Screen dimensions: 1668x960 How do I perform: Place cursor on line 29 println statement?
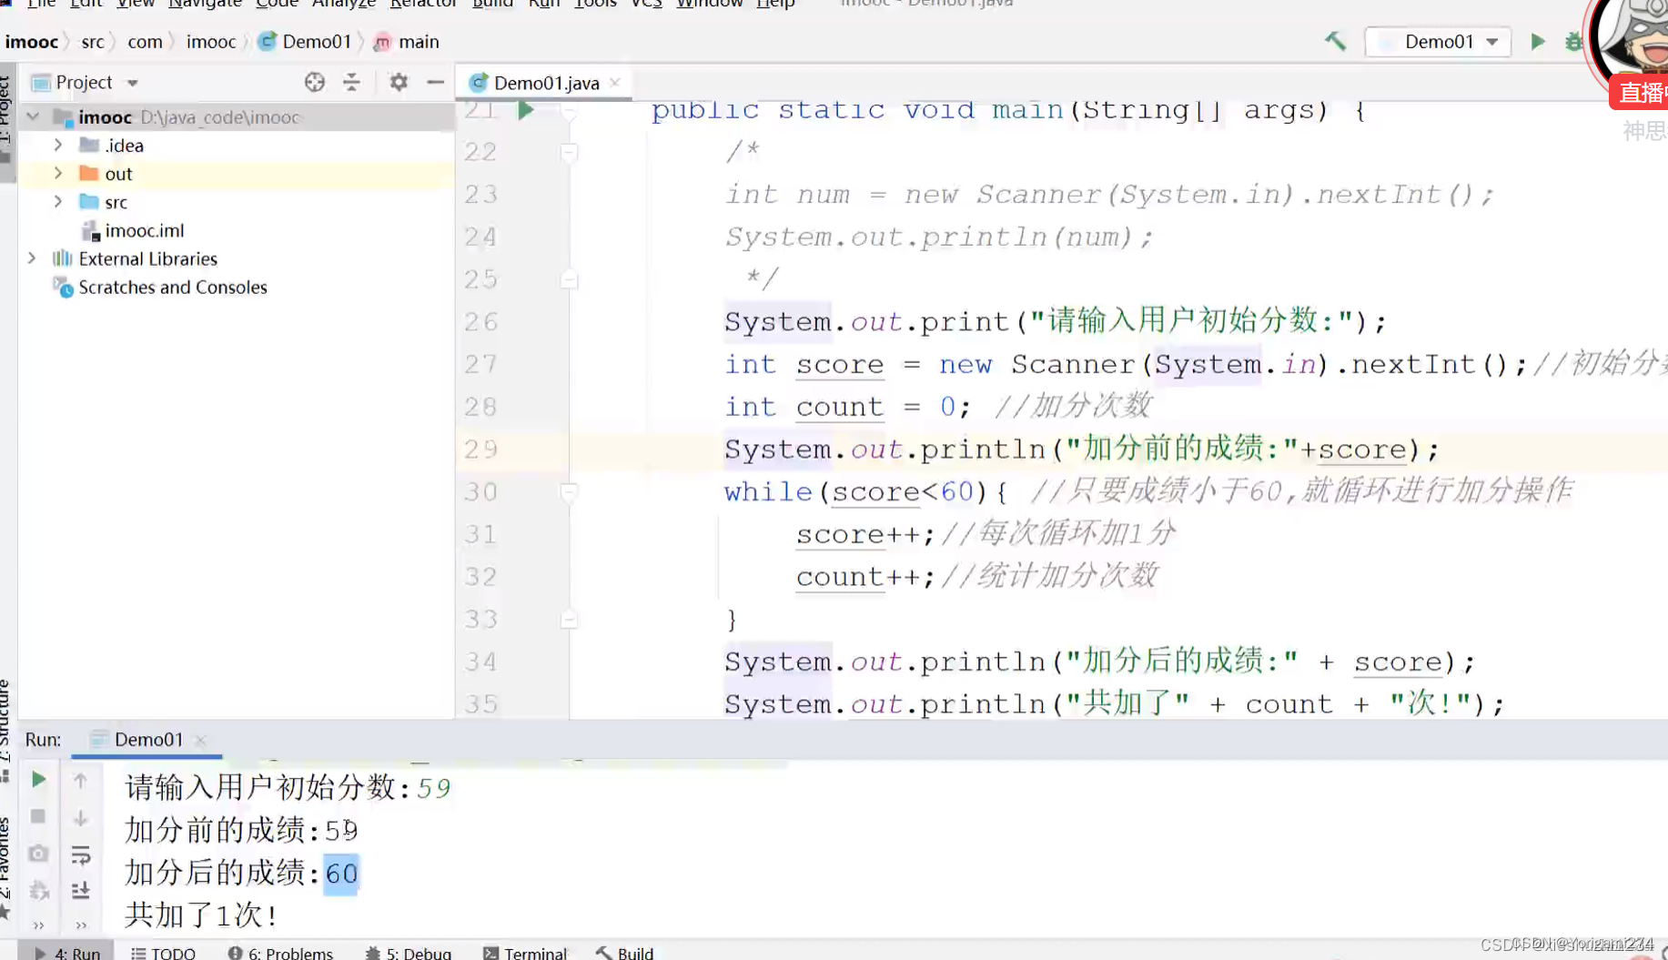1081,450
